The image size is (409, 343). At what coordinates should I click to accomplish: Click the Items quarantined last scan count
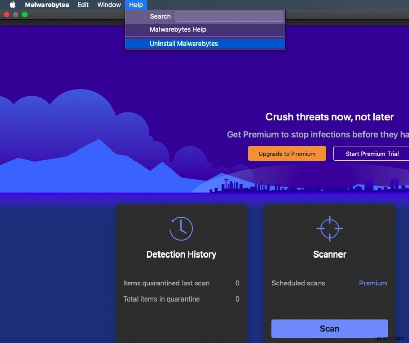[x=237, y=283]
